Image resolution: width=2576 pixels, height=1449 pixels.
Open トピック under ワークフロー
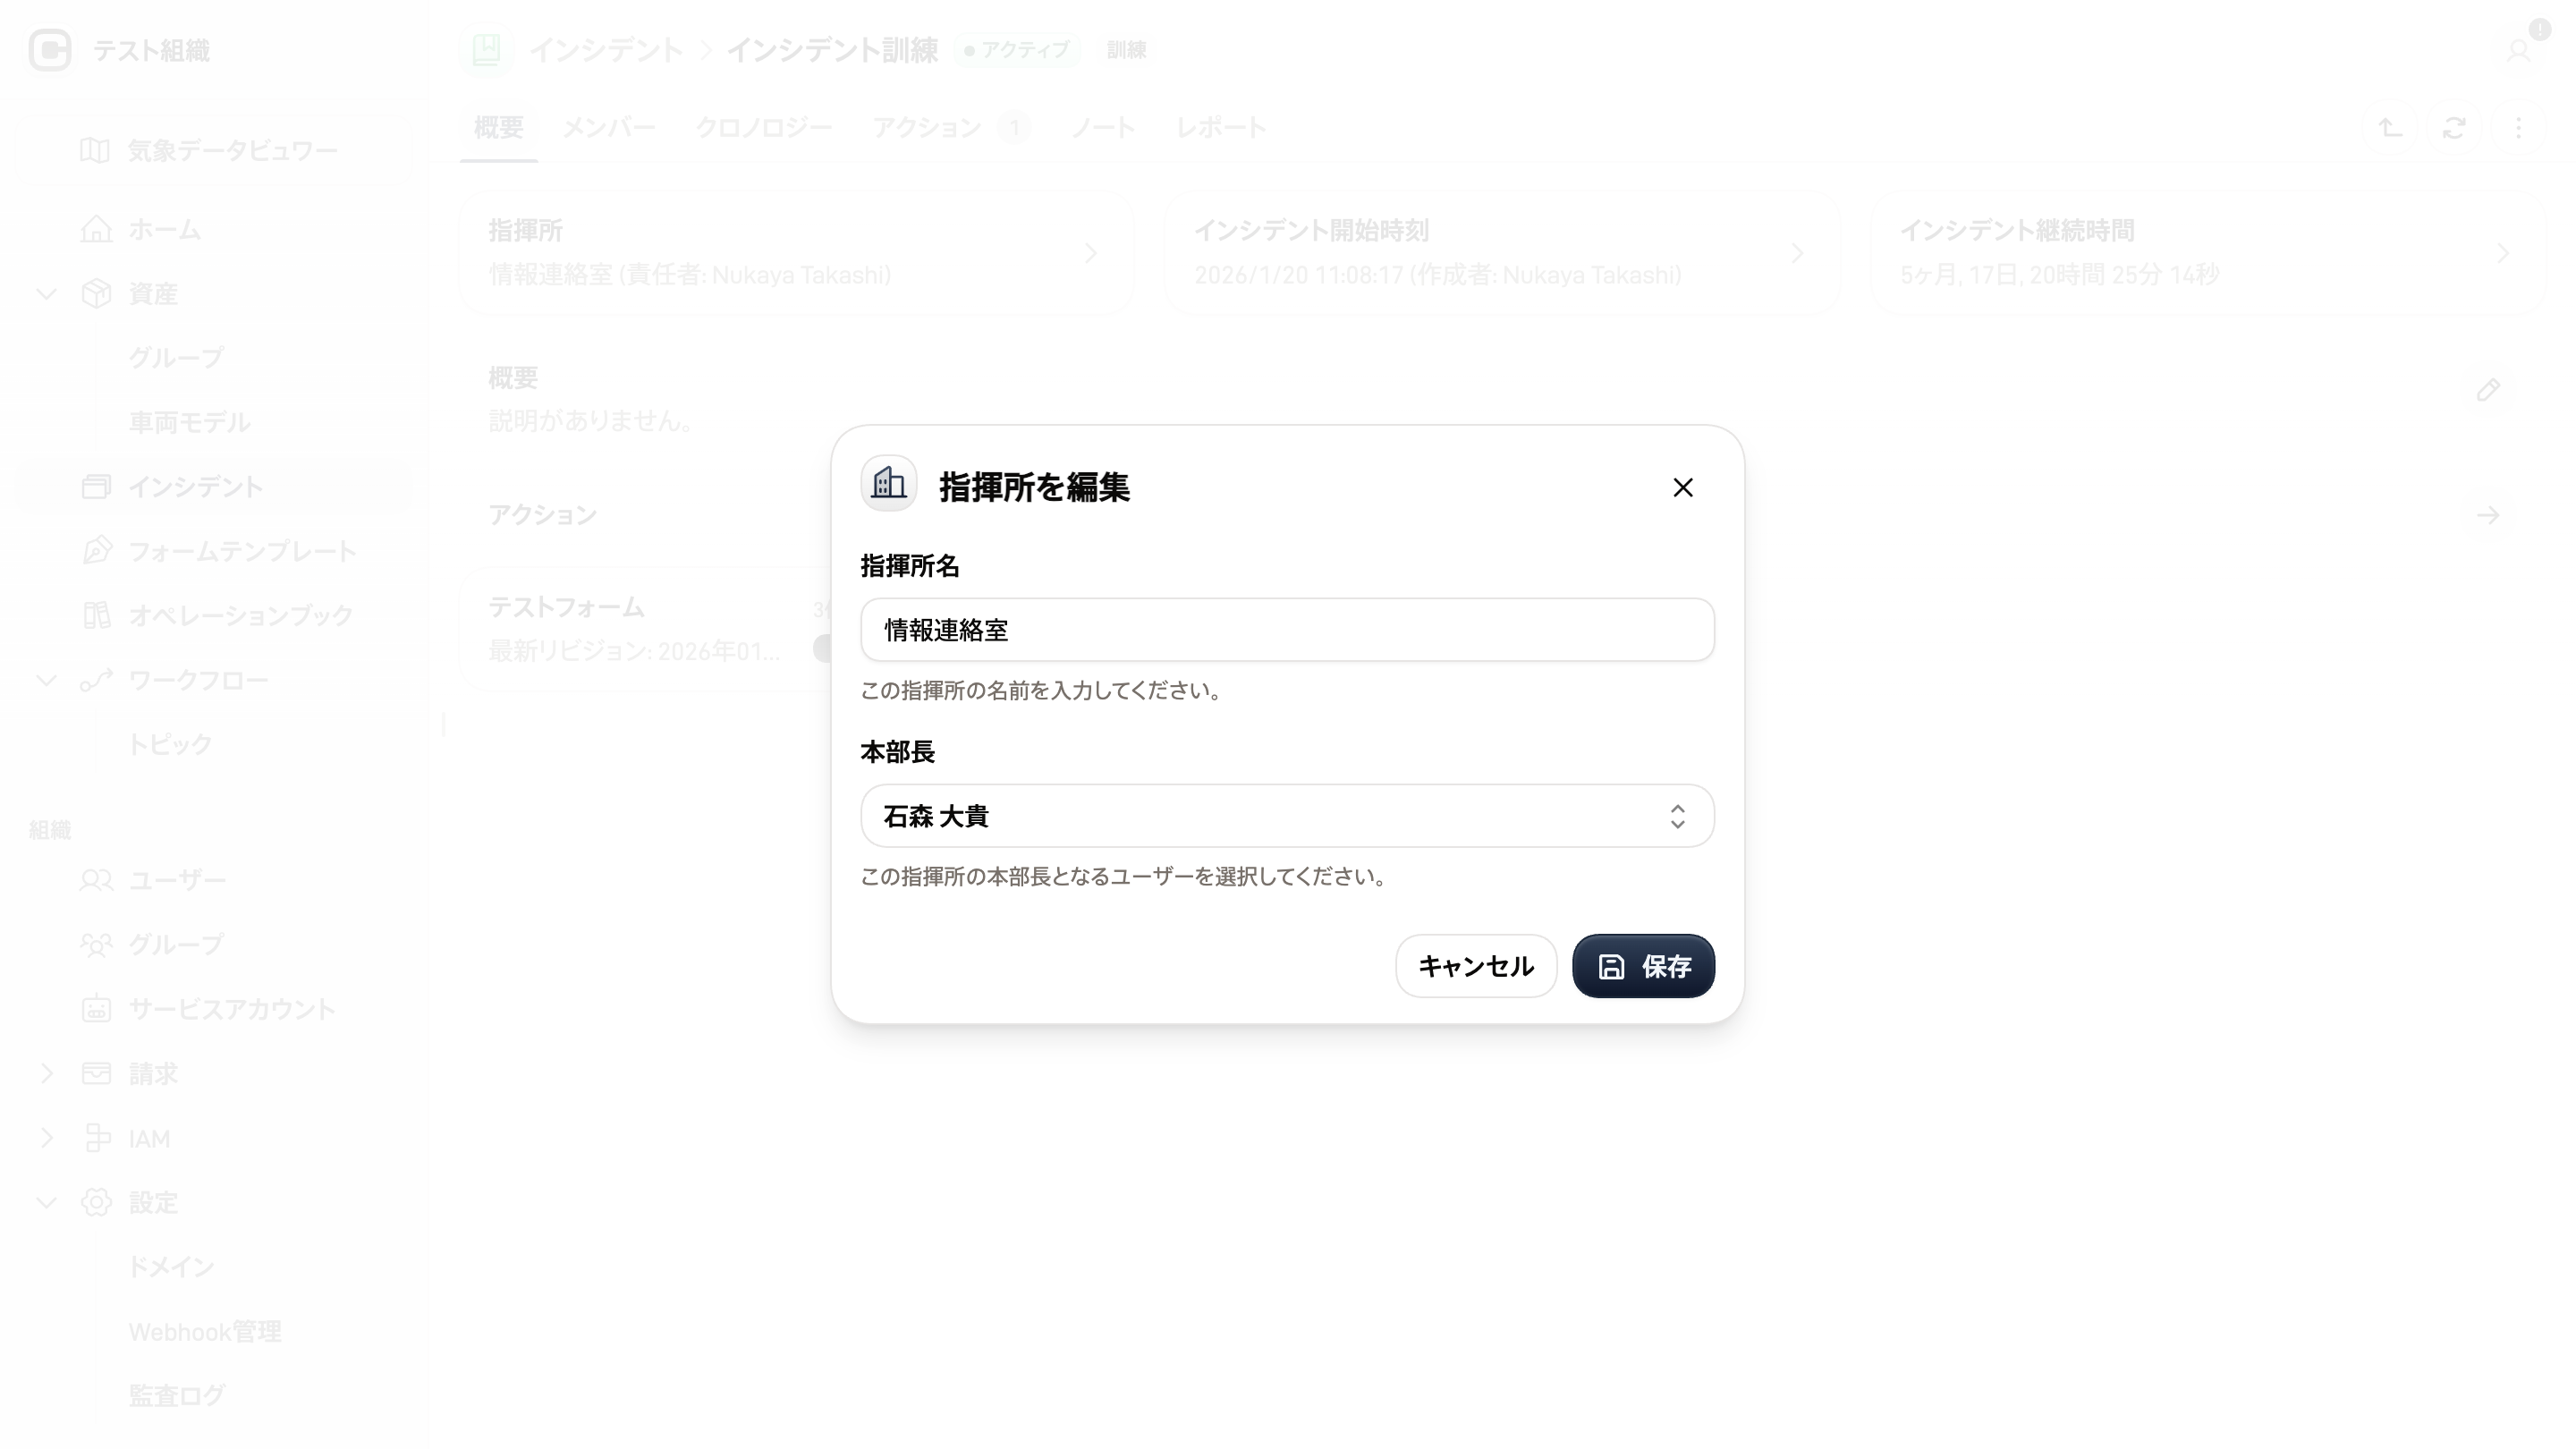[x=170, y=744]
